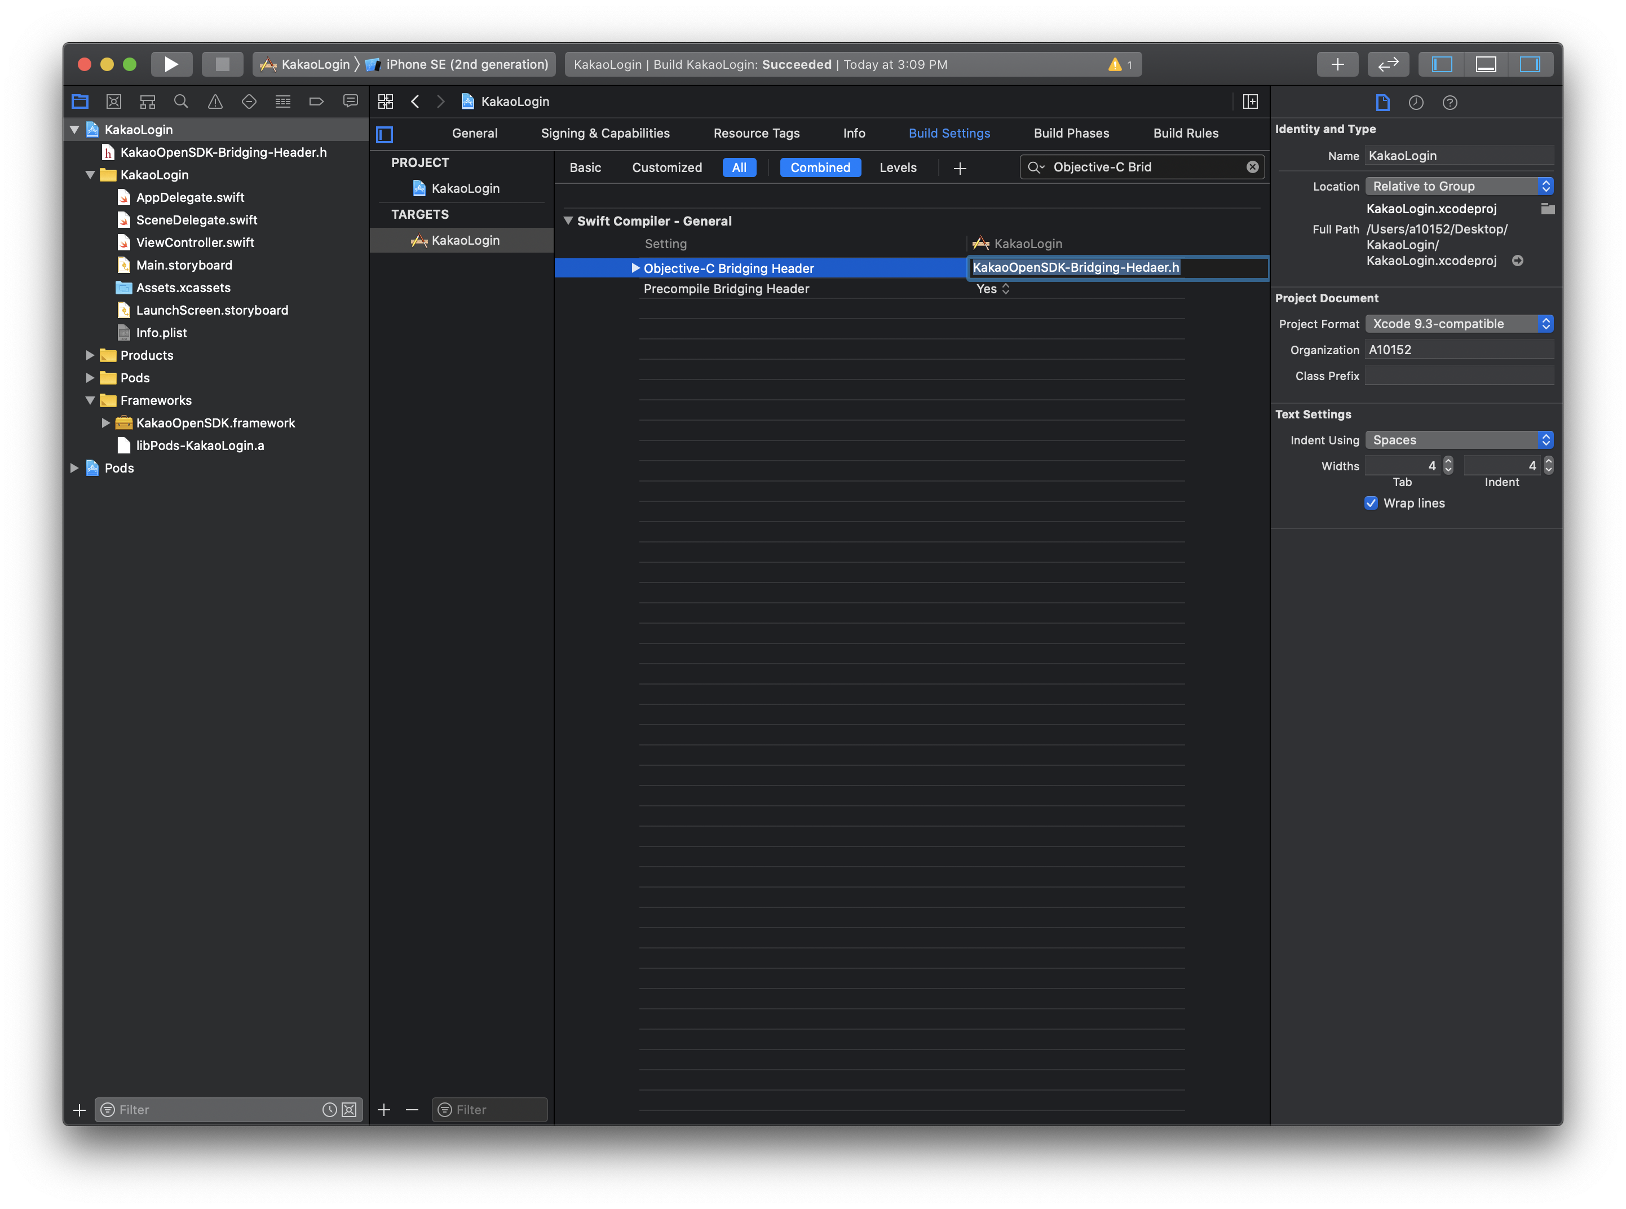Hide the right inspector panel
Image resolution: width=1626 pixels, height=1209 pixels.
click(x=1530, y=64)
